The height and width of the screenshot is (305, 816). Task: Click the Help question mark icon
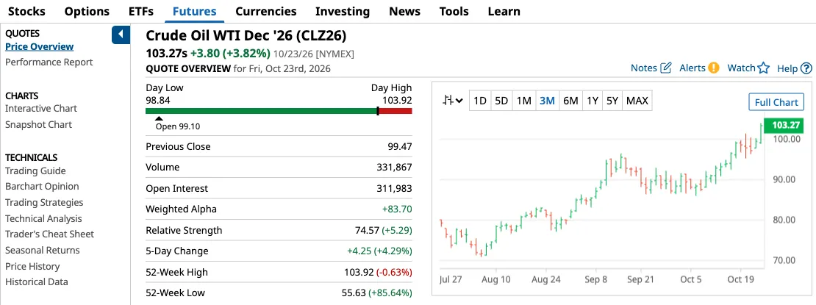click(806, 68)
